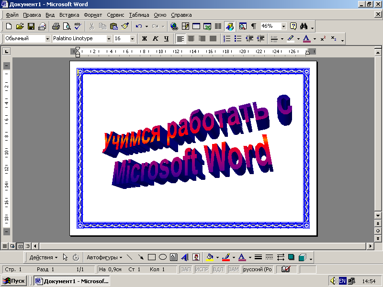Open the Автофигуры shapes menu
Screen dimensions: 383x287
pos(104,257)
